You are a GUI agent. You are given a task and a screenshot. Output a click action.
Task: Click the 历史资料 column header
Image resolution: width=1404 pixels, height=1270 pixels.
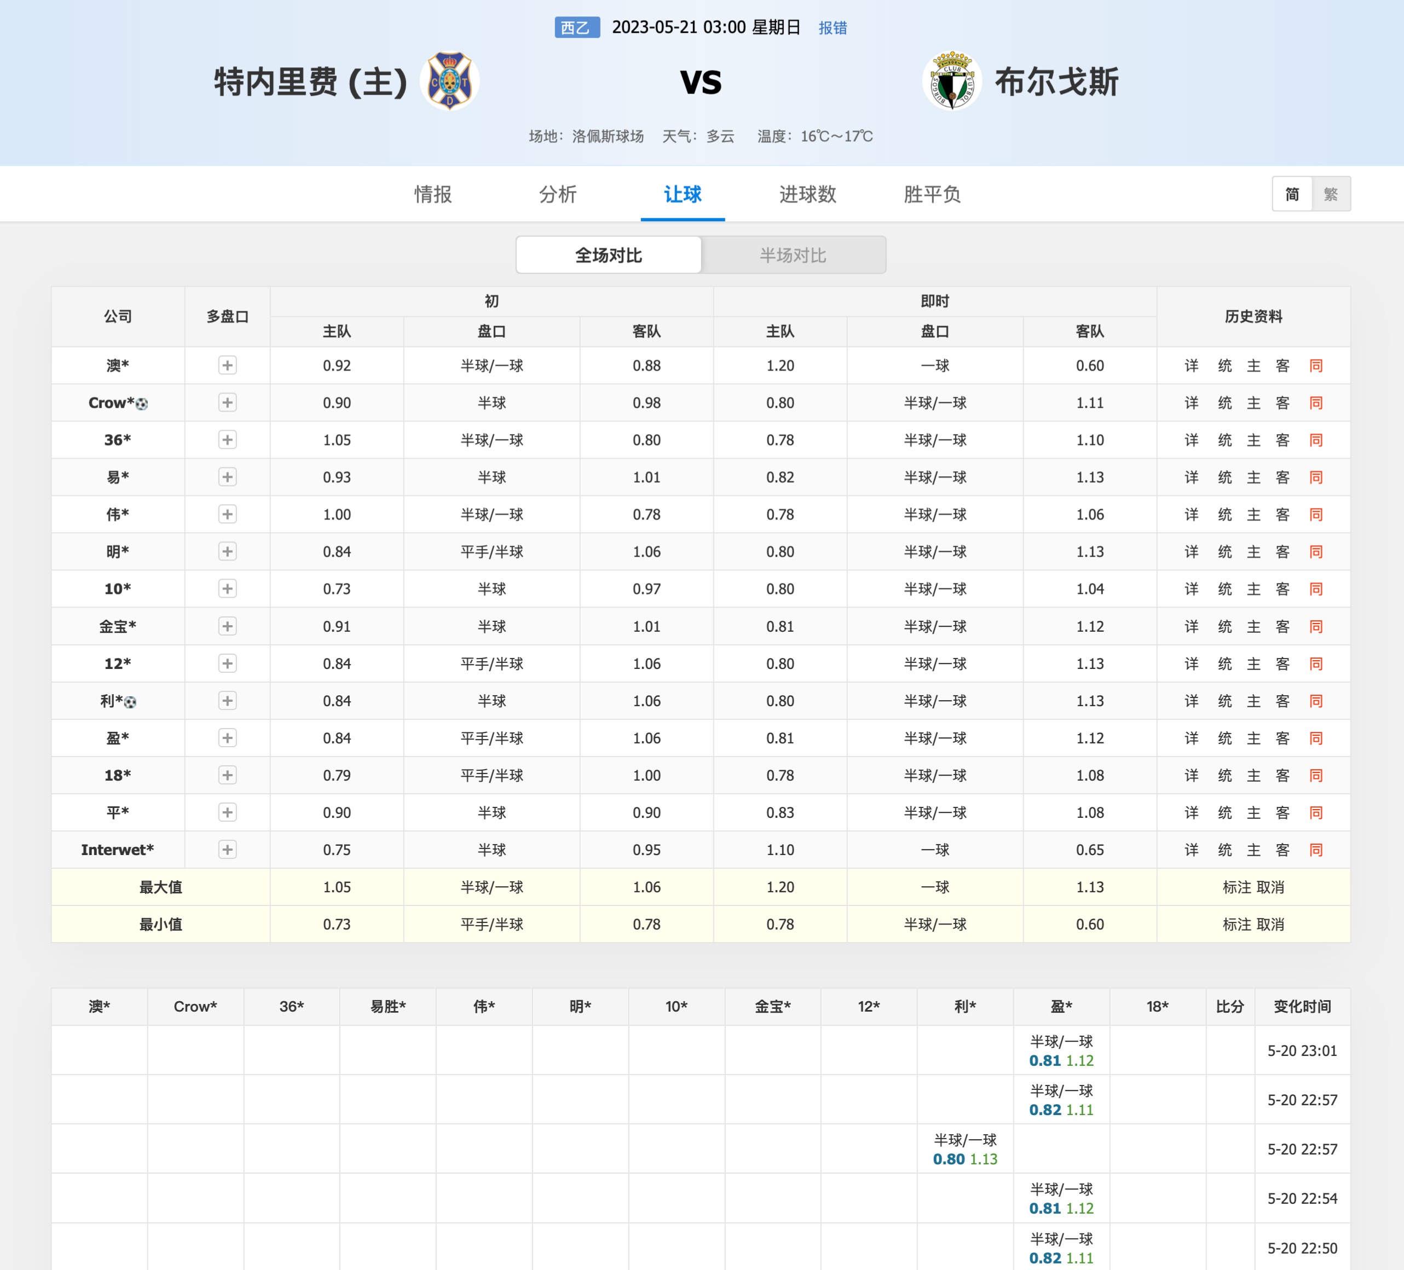coord(1253,316)
